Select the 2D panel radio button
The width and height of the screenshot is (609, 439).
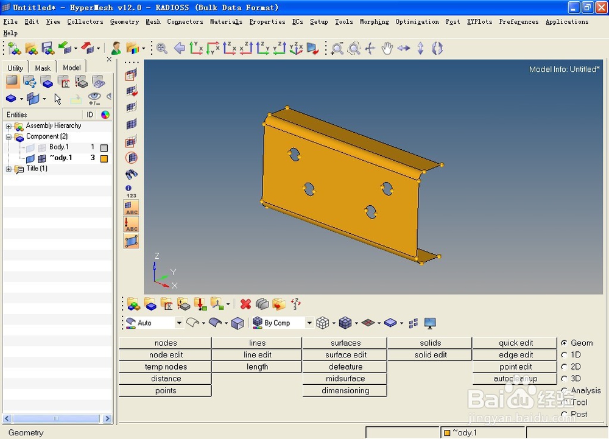tap(564, 367)
